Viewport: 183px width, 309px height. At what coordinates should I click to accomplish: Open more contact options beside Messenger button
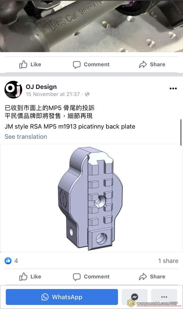point(164,297)
